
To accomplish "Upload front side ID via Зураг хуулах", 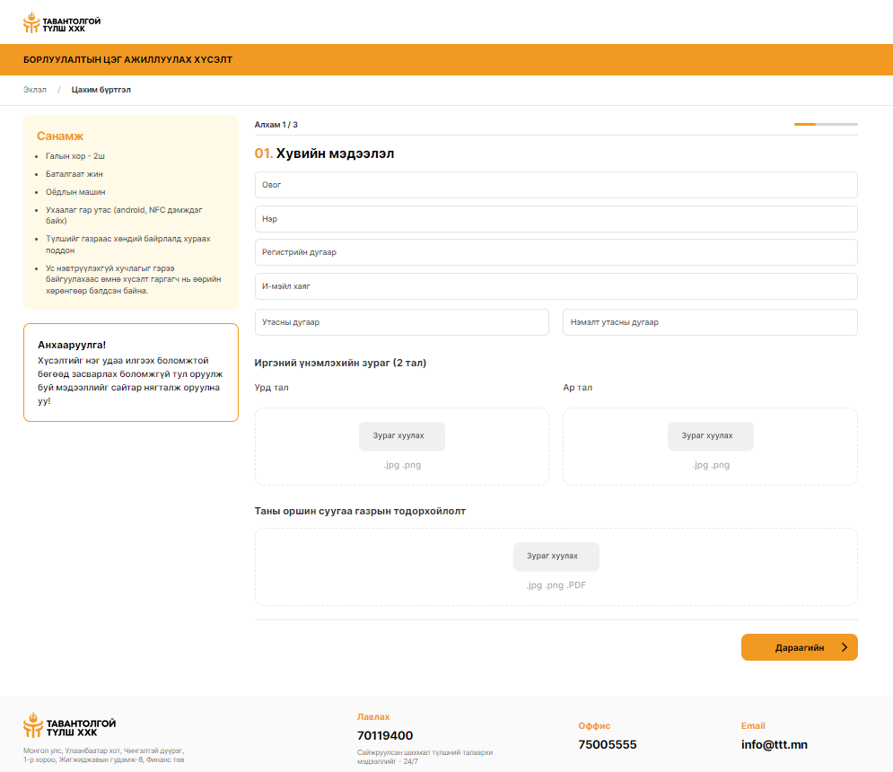I will 401,436.
